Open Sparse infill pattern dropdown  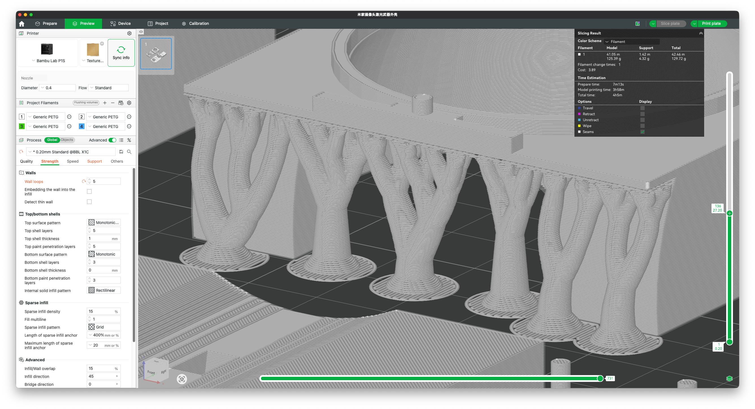point(104,327)
